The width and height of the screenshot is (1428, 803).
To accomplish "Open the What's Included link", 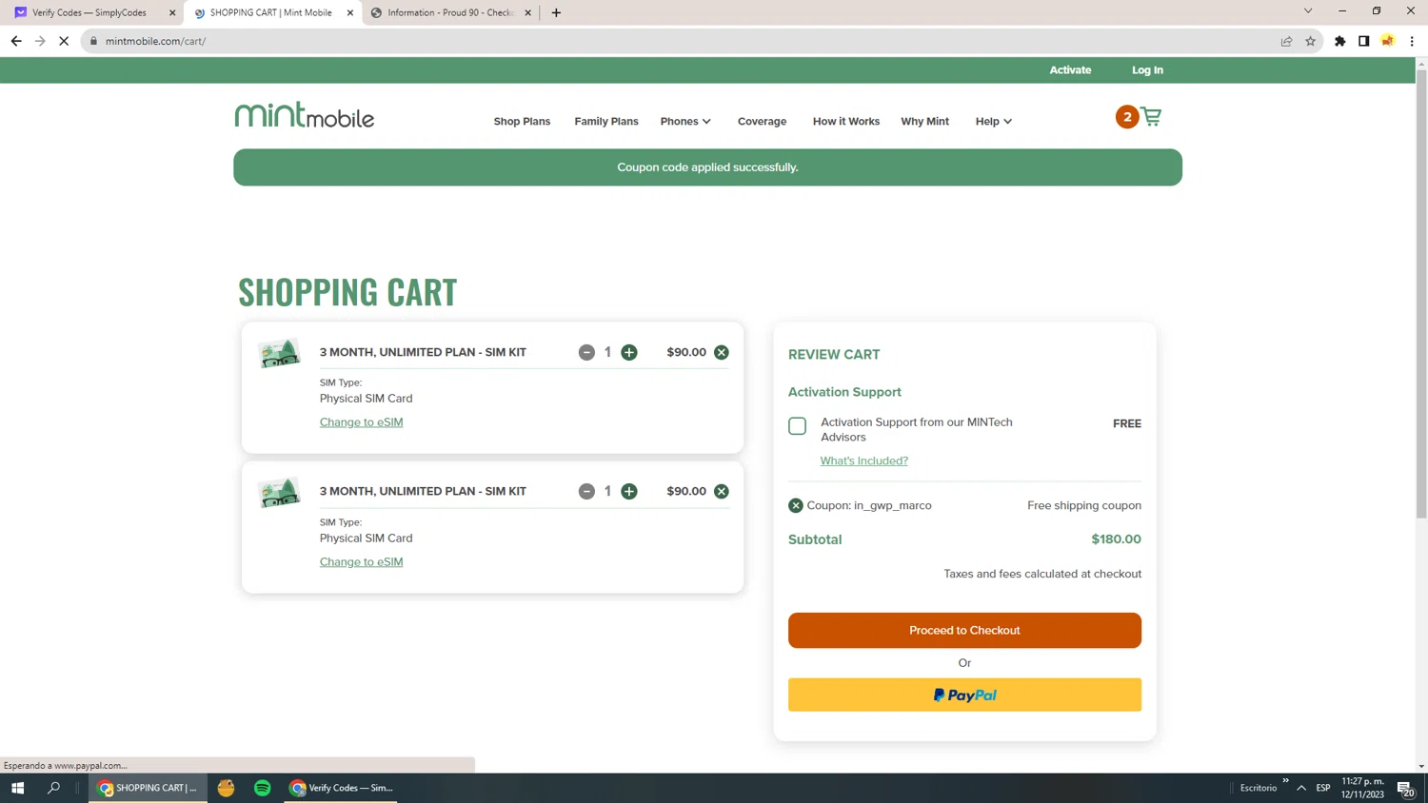I will [864, 460].
